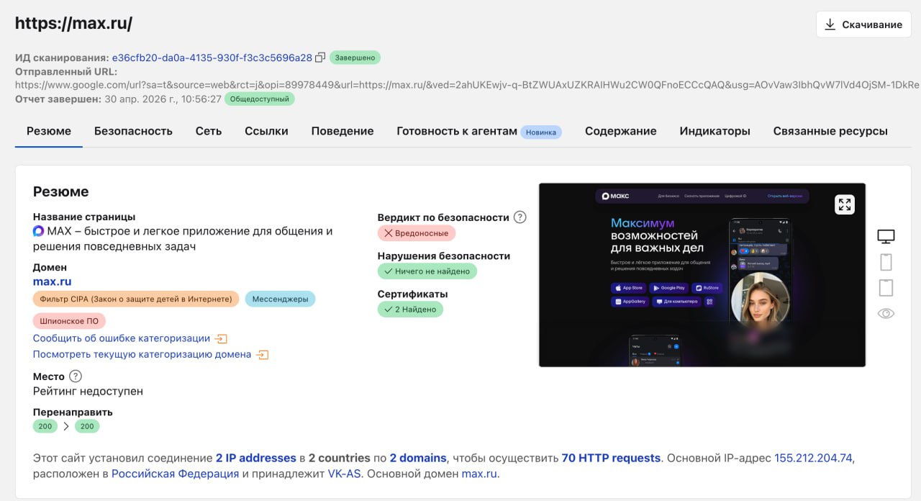Select the desktop monitor view icon
Image resolution: width=921 pixels, height=501 pixels.
click(886, 235)
